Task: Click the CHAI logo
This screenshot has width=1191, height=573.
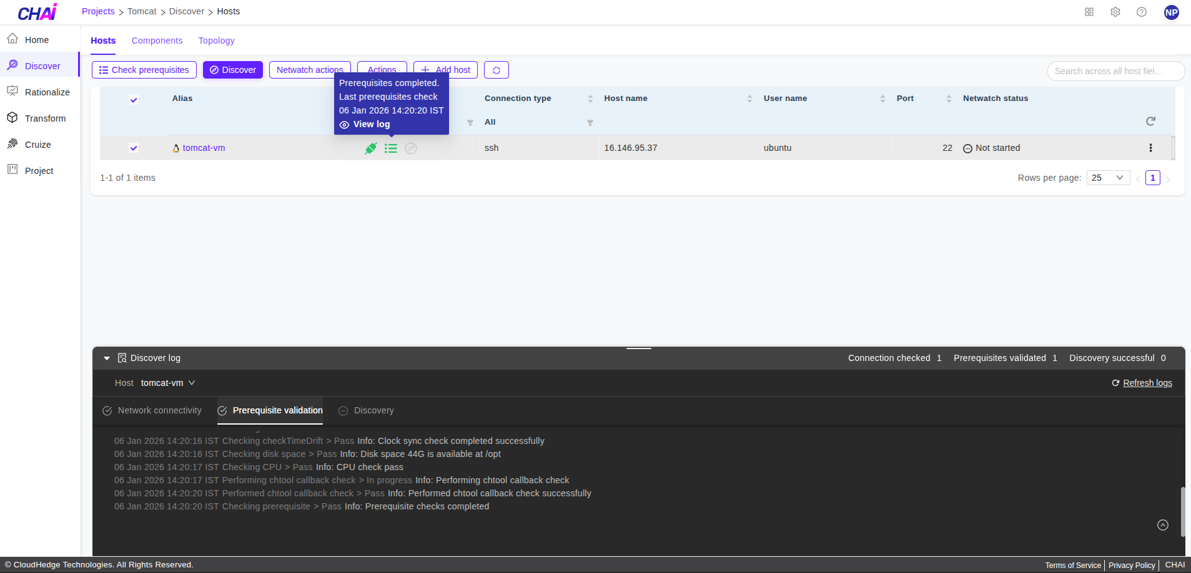Action: pyautogui.click(x=37, y=12)
